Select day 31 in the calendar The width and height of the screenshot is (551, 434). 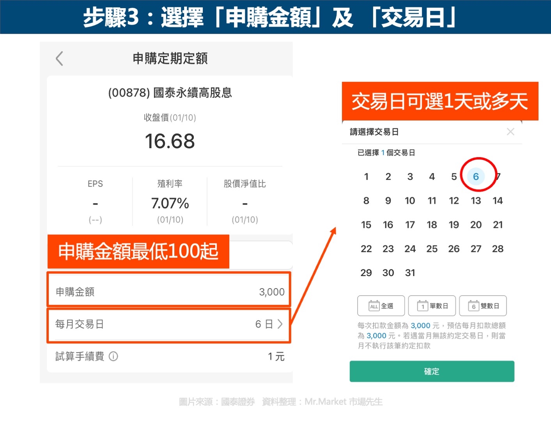click(x=410, y=273)
